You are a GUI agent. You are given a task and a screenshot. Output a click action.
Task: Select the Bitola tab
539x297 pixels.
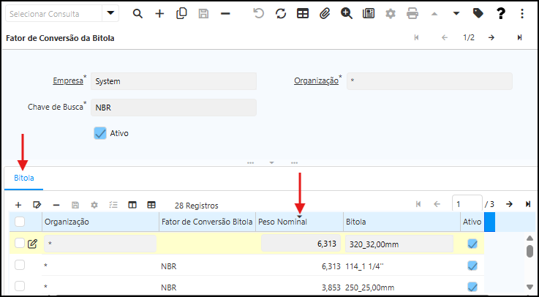click(x=24, y=178)
